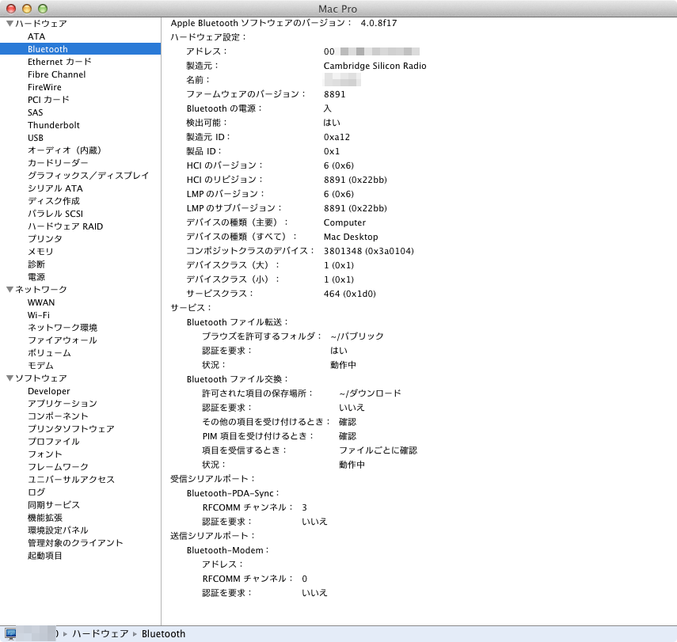Select ボリューム in network list

click(49, 353)
